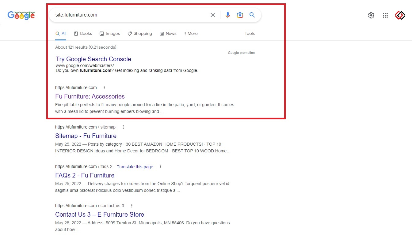Switch to the News tab
Screen dimensions: 412x235
coord(168,34)
